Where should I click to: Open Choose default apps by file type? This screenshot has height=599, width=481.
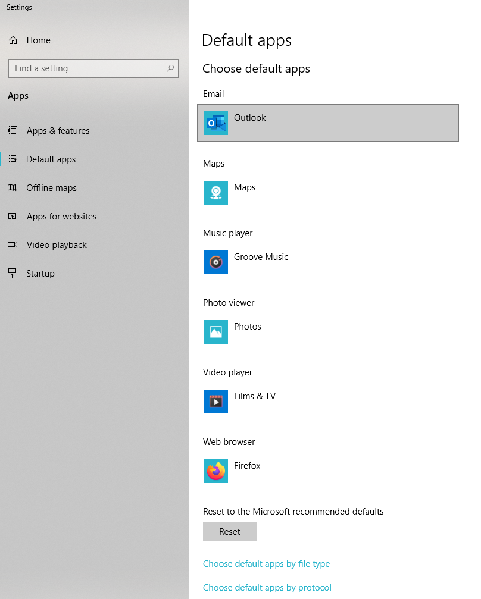coord(266,564)
